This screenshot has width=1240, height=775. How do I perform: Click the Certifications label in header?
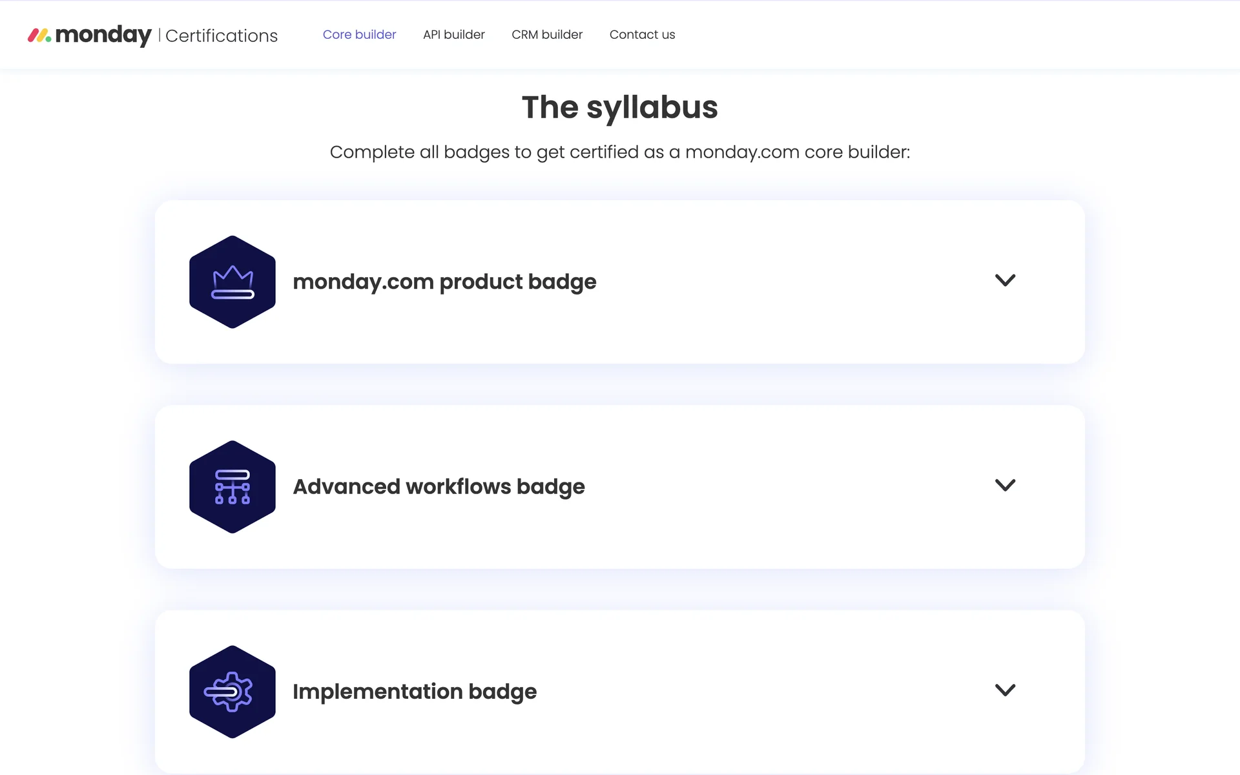tap(222, 36)
